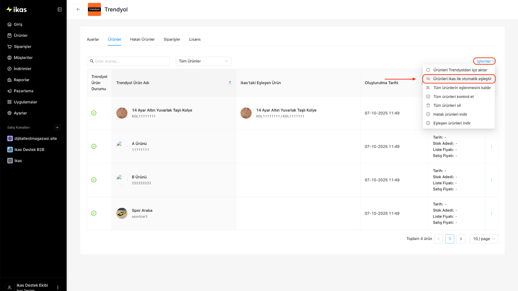
Task: Click the Ürün arama search field
Action: [128, 61]
